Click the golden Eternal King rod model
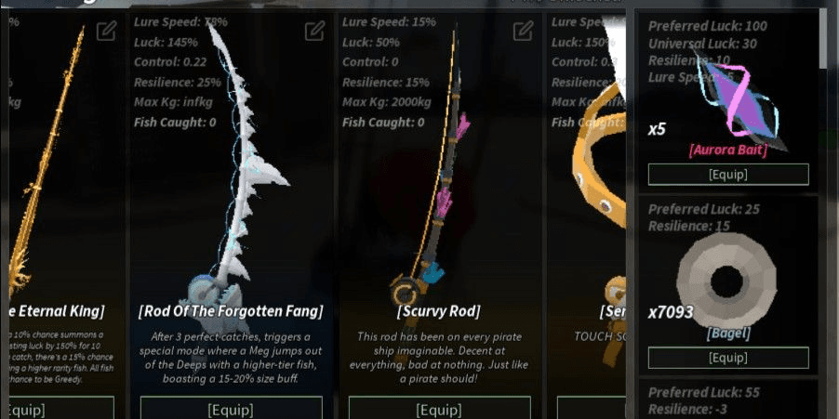Image resolution: width=839 pixels, height=419 pixels. pyautogui.click(x=46, y=161)
